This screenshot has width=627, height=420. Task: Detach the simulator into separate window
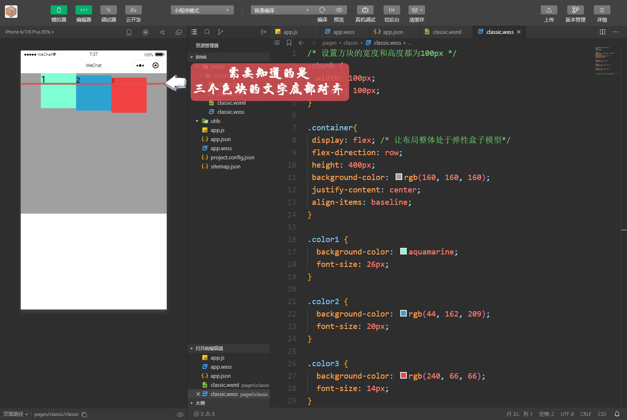click(x=179, y=32)
